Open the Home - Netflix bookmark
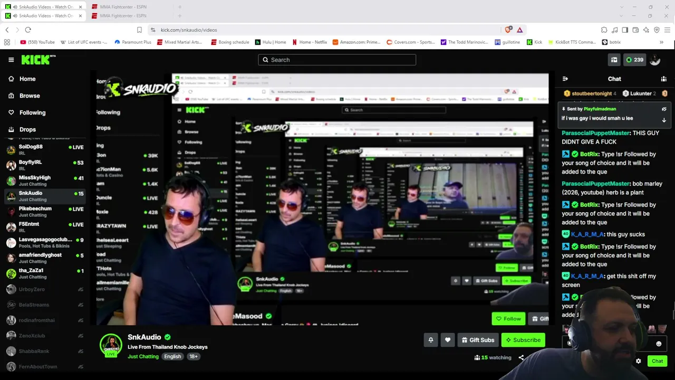Image resolution: width=675 pixels, height=380 pixels. tap(310, 42)
